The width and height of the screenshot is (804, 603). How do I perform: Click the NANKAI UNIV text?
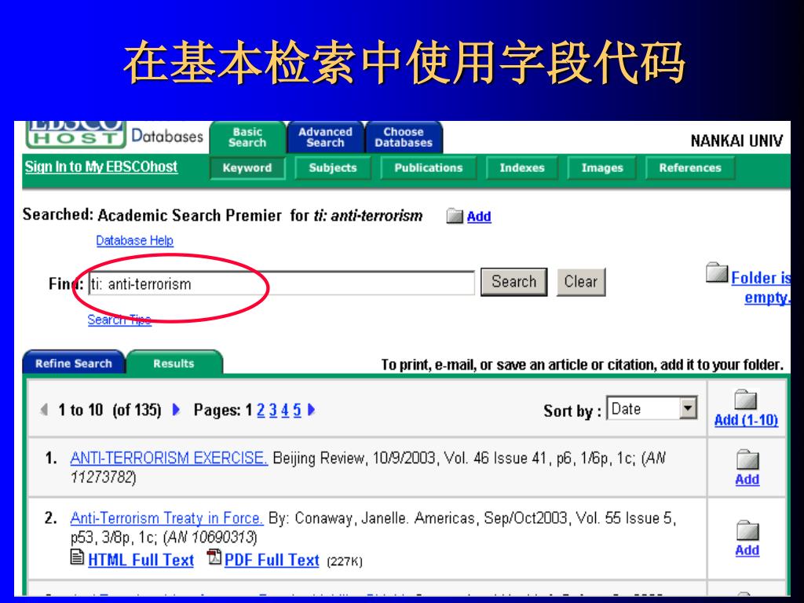click(736, 141)
